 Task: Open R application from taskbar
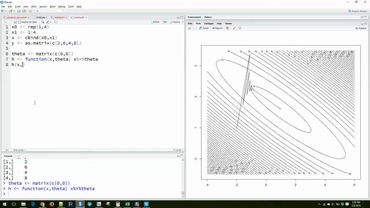[x=71, y=204]
